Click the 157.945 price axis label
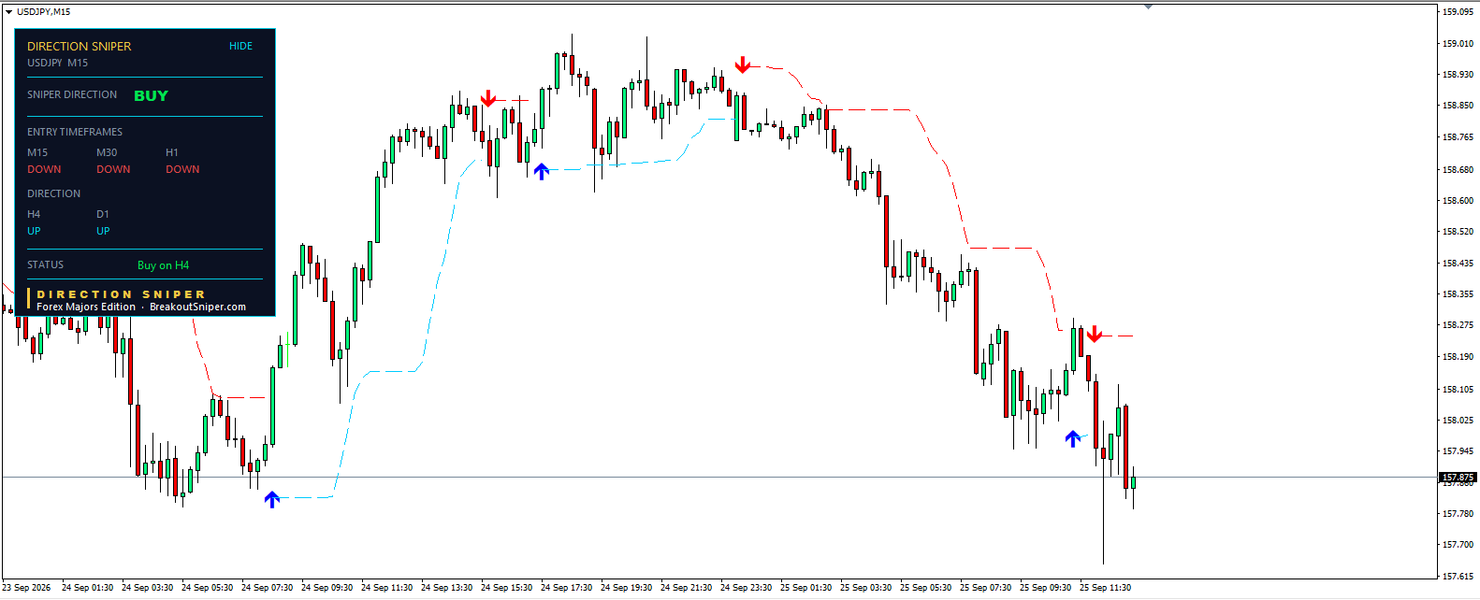The image size is (1480, 600). point(1458,451)
